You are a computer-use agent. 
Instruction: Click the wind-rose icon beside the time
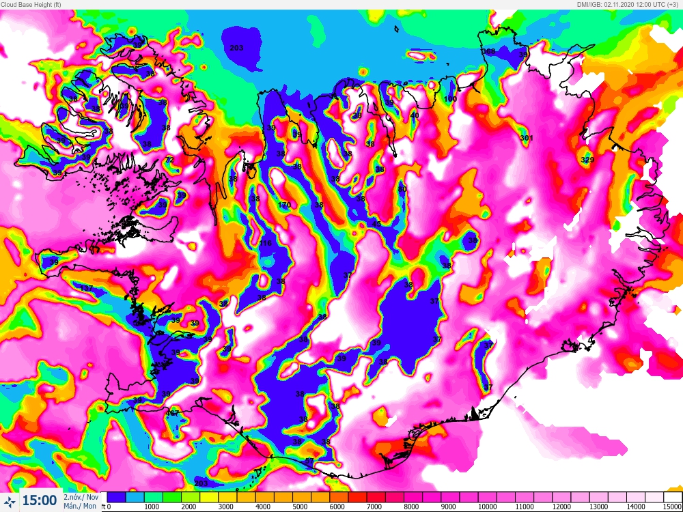click(10, 501)
